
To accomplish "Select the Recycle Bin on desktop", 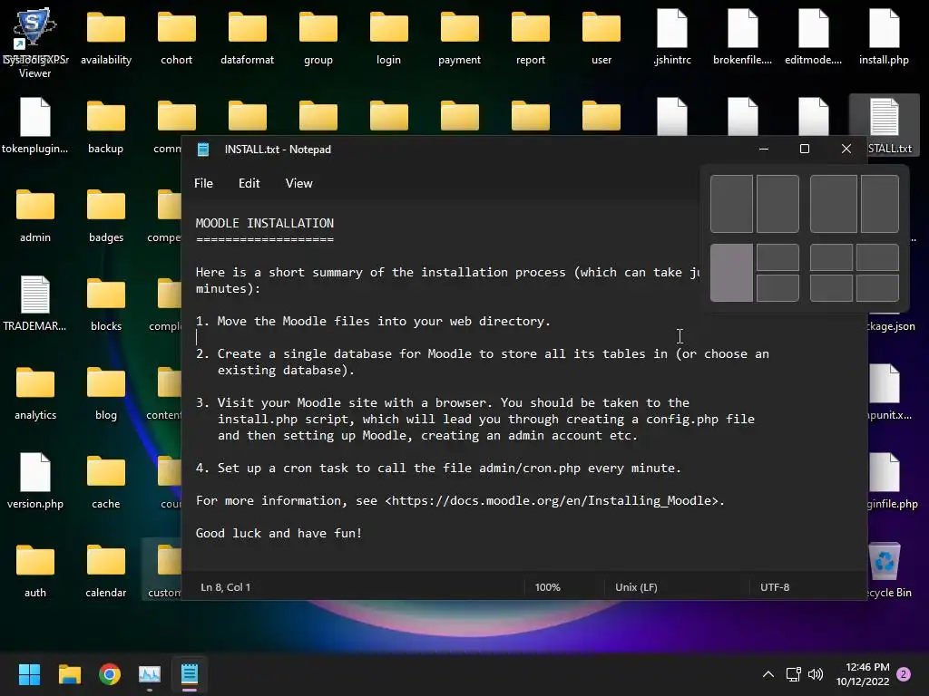I will 885,571.
